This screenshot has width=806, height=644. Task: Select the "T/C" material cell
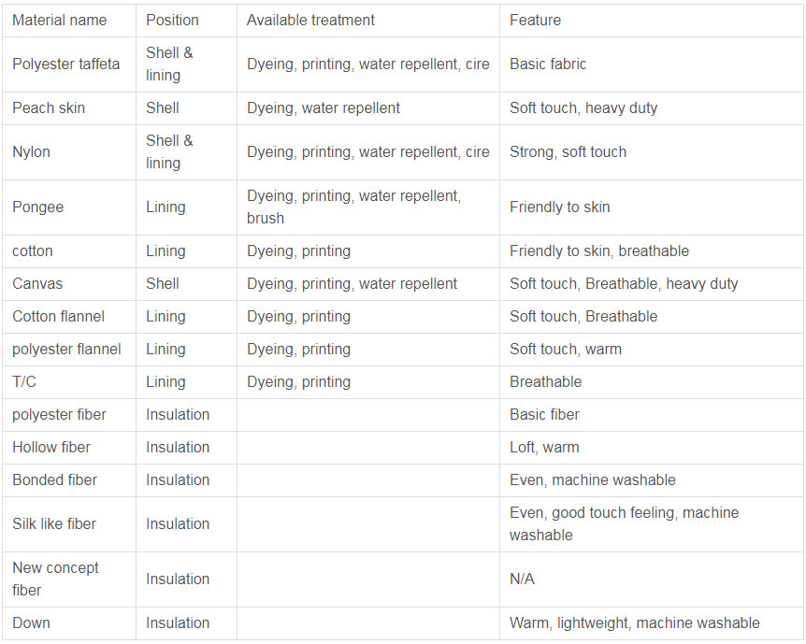[x=24, y=382]
